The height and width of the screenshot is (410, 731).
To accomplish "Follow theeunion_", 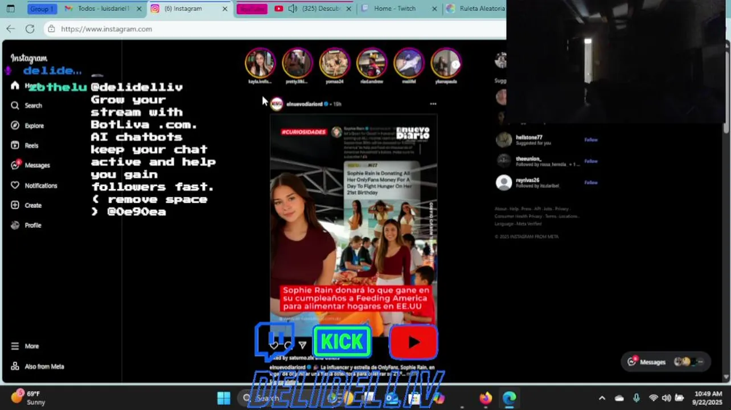I will tap(591, 161).
